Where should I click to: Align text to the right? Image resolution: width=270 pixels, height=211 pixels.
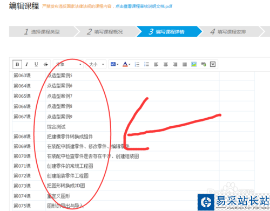pyautogui.click(x=175, y=64)
